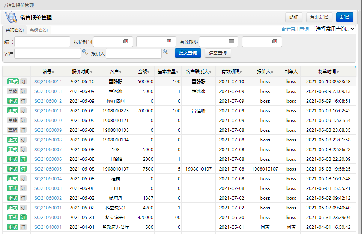Sort table by 报价人 column
The width and height of the screenshot is (362, 234).
pos(265,72)
